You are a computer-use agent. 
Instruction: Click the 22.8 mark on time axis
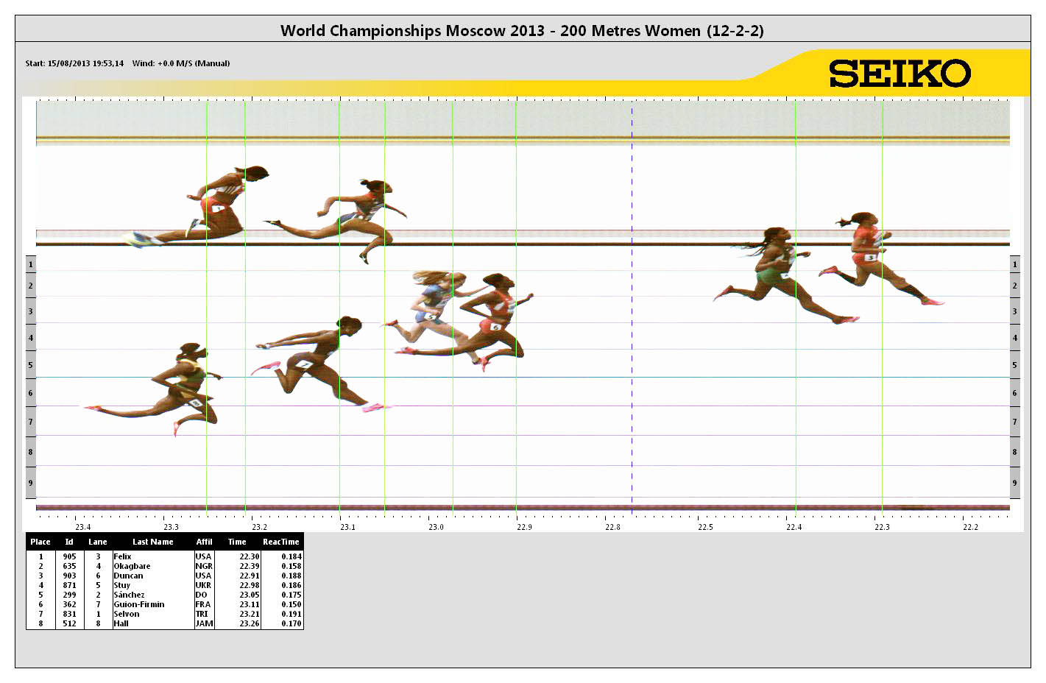pyautogui.click(x=612, y=527)
